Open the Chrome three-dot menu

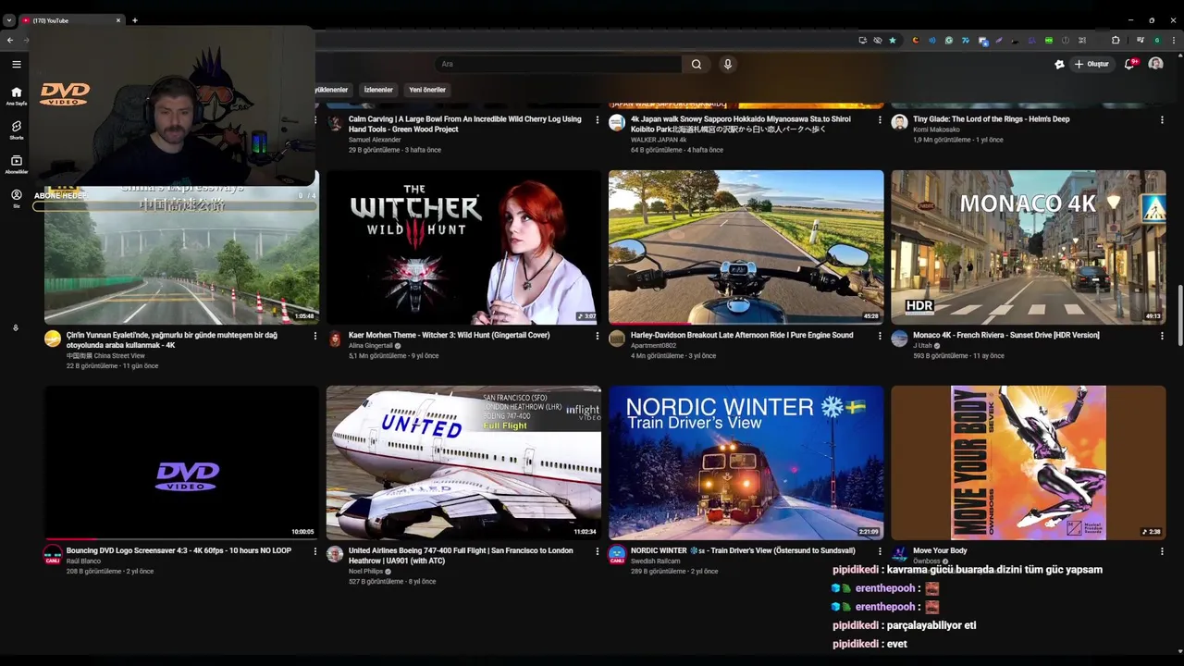1172,40
